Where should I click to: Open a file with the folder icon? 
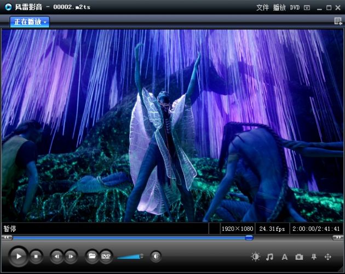click(x=92, y=256)
